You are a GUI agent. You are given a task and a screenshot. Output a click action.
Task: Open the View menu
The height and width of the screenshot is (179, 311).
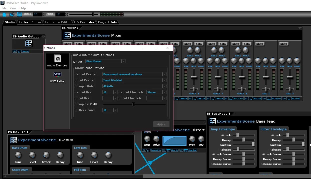point(13,8)
